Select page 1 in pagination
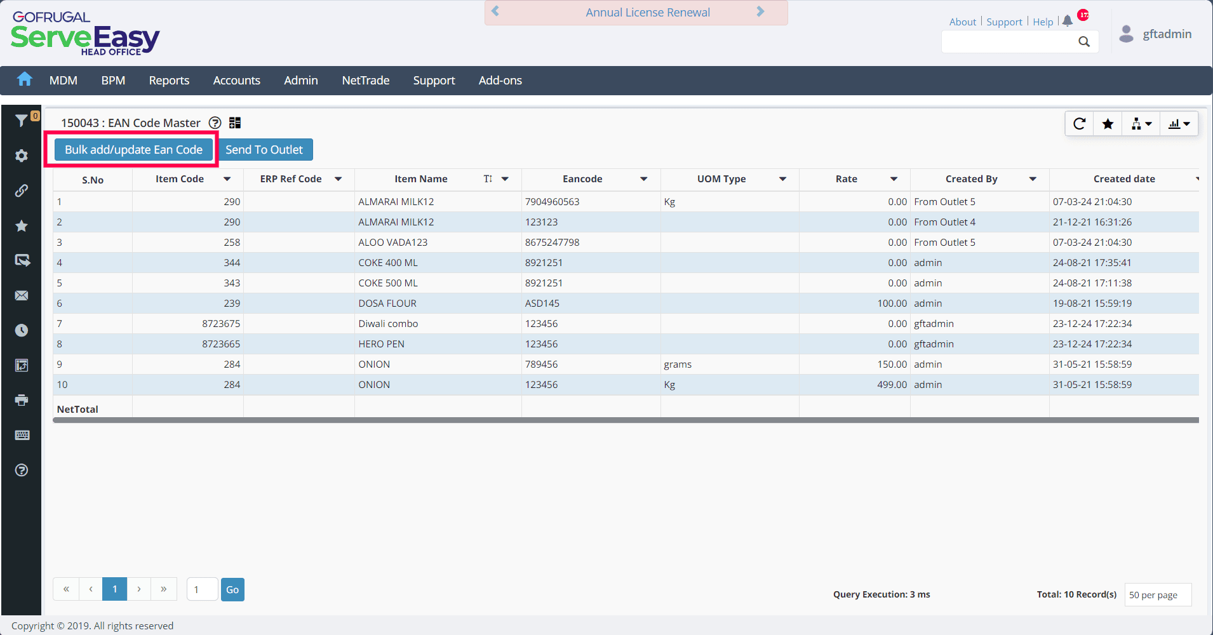1213x635 pixels. click(115, 589)
